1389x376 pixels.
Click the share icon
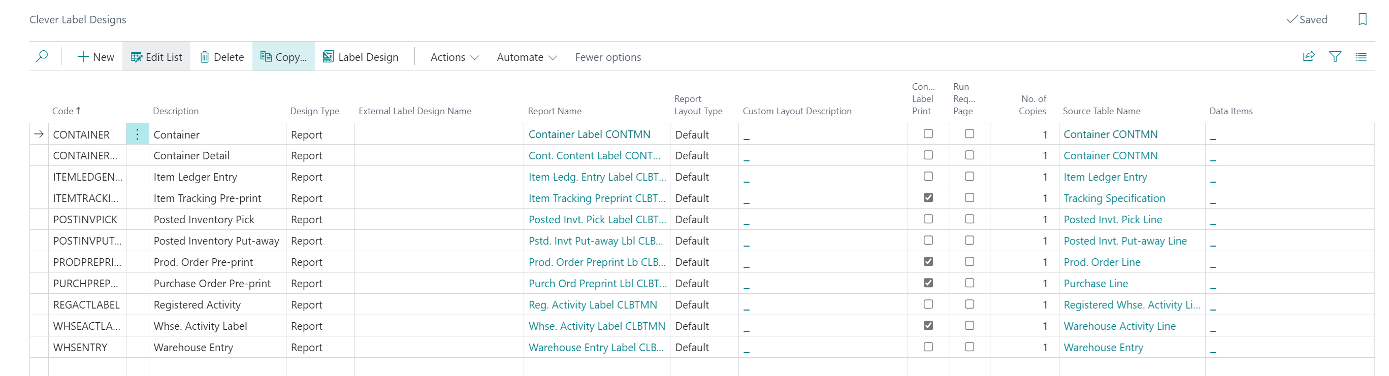(1309, 56)
